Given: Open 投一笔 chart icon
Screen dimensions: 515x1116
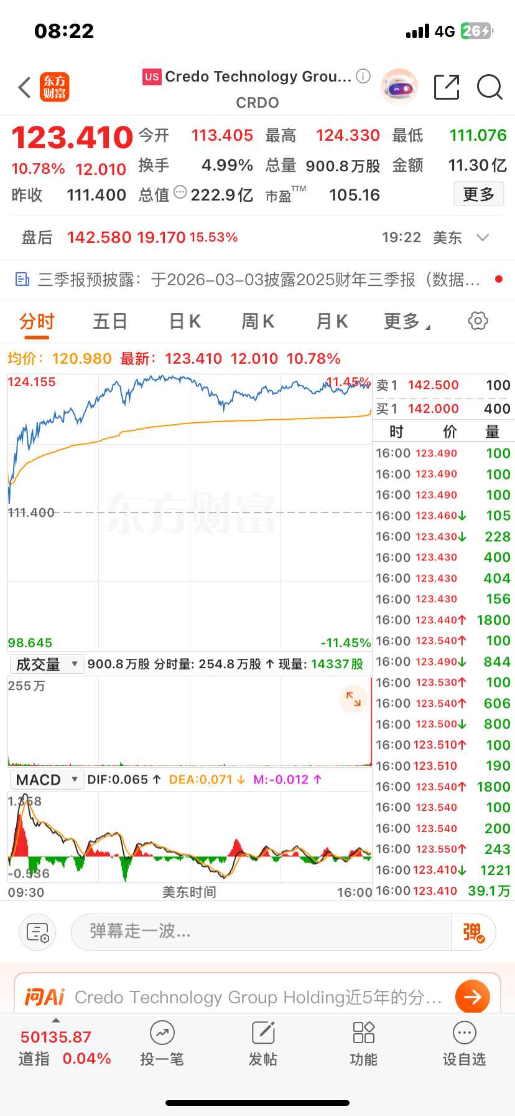Looking at the screenshot, I should click(x=162, y=1033).
